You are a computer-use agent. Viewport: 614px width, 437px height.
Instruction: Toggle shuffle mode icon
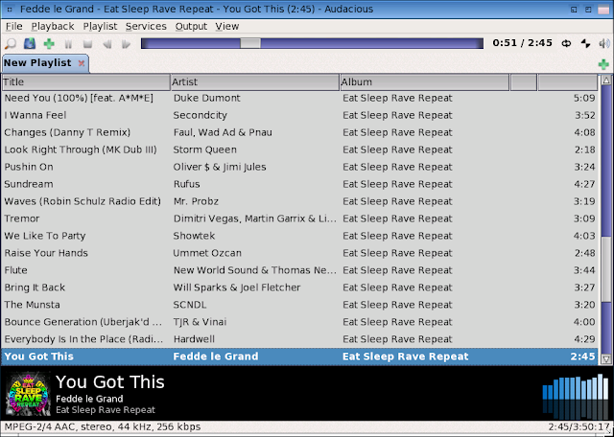pyautogui.click(x=585, y=43)
